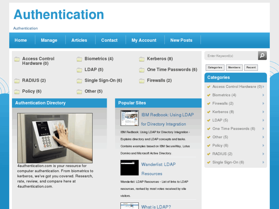This screenshot has width=279, height=209.
Task: Open IBM Redbook: Using LDAP link
Action: pos(167,119)
